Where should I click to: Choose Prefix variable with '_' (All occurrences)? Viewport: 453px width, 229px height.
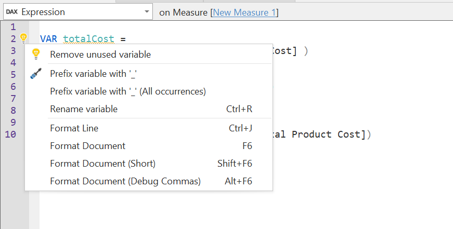coord(128,91)
